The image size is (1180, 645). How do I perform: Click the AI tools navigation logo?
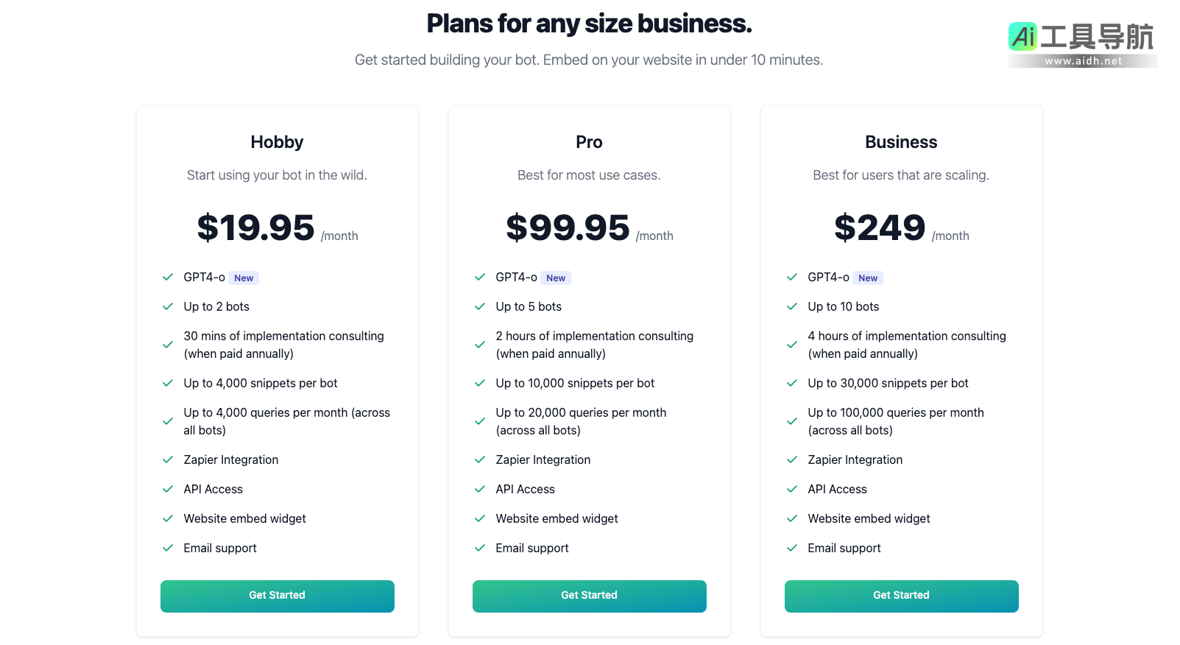[x=1081, y=37]
